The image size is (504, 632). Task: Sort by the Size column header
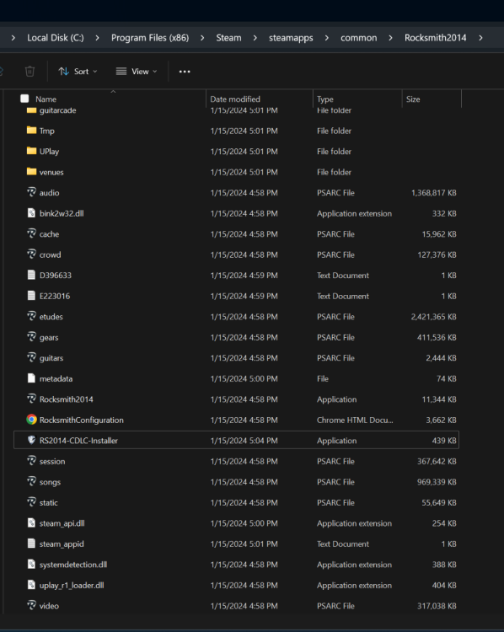(413, 99)
